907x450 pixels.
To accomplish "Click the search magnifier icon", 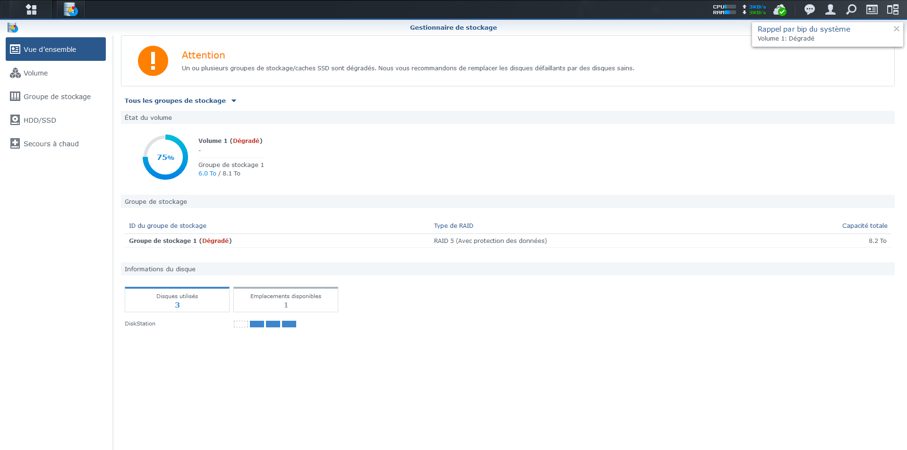I will point(851,9).
